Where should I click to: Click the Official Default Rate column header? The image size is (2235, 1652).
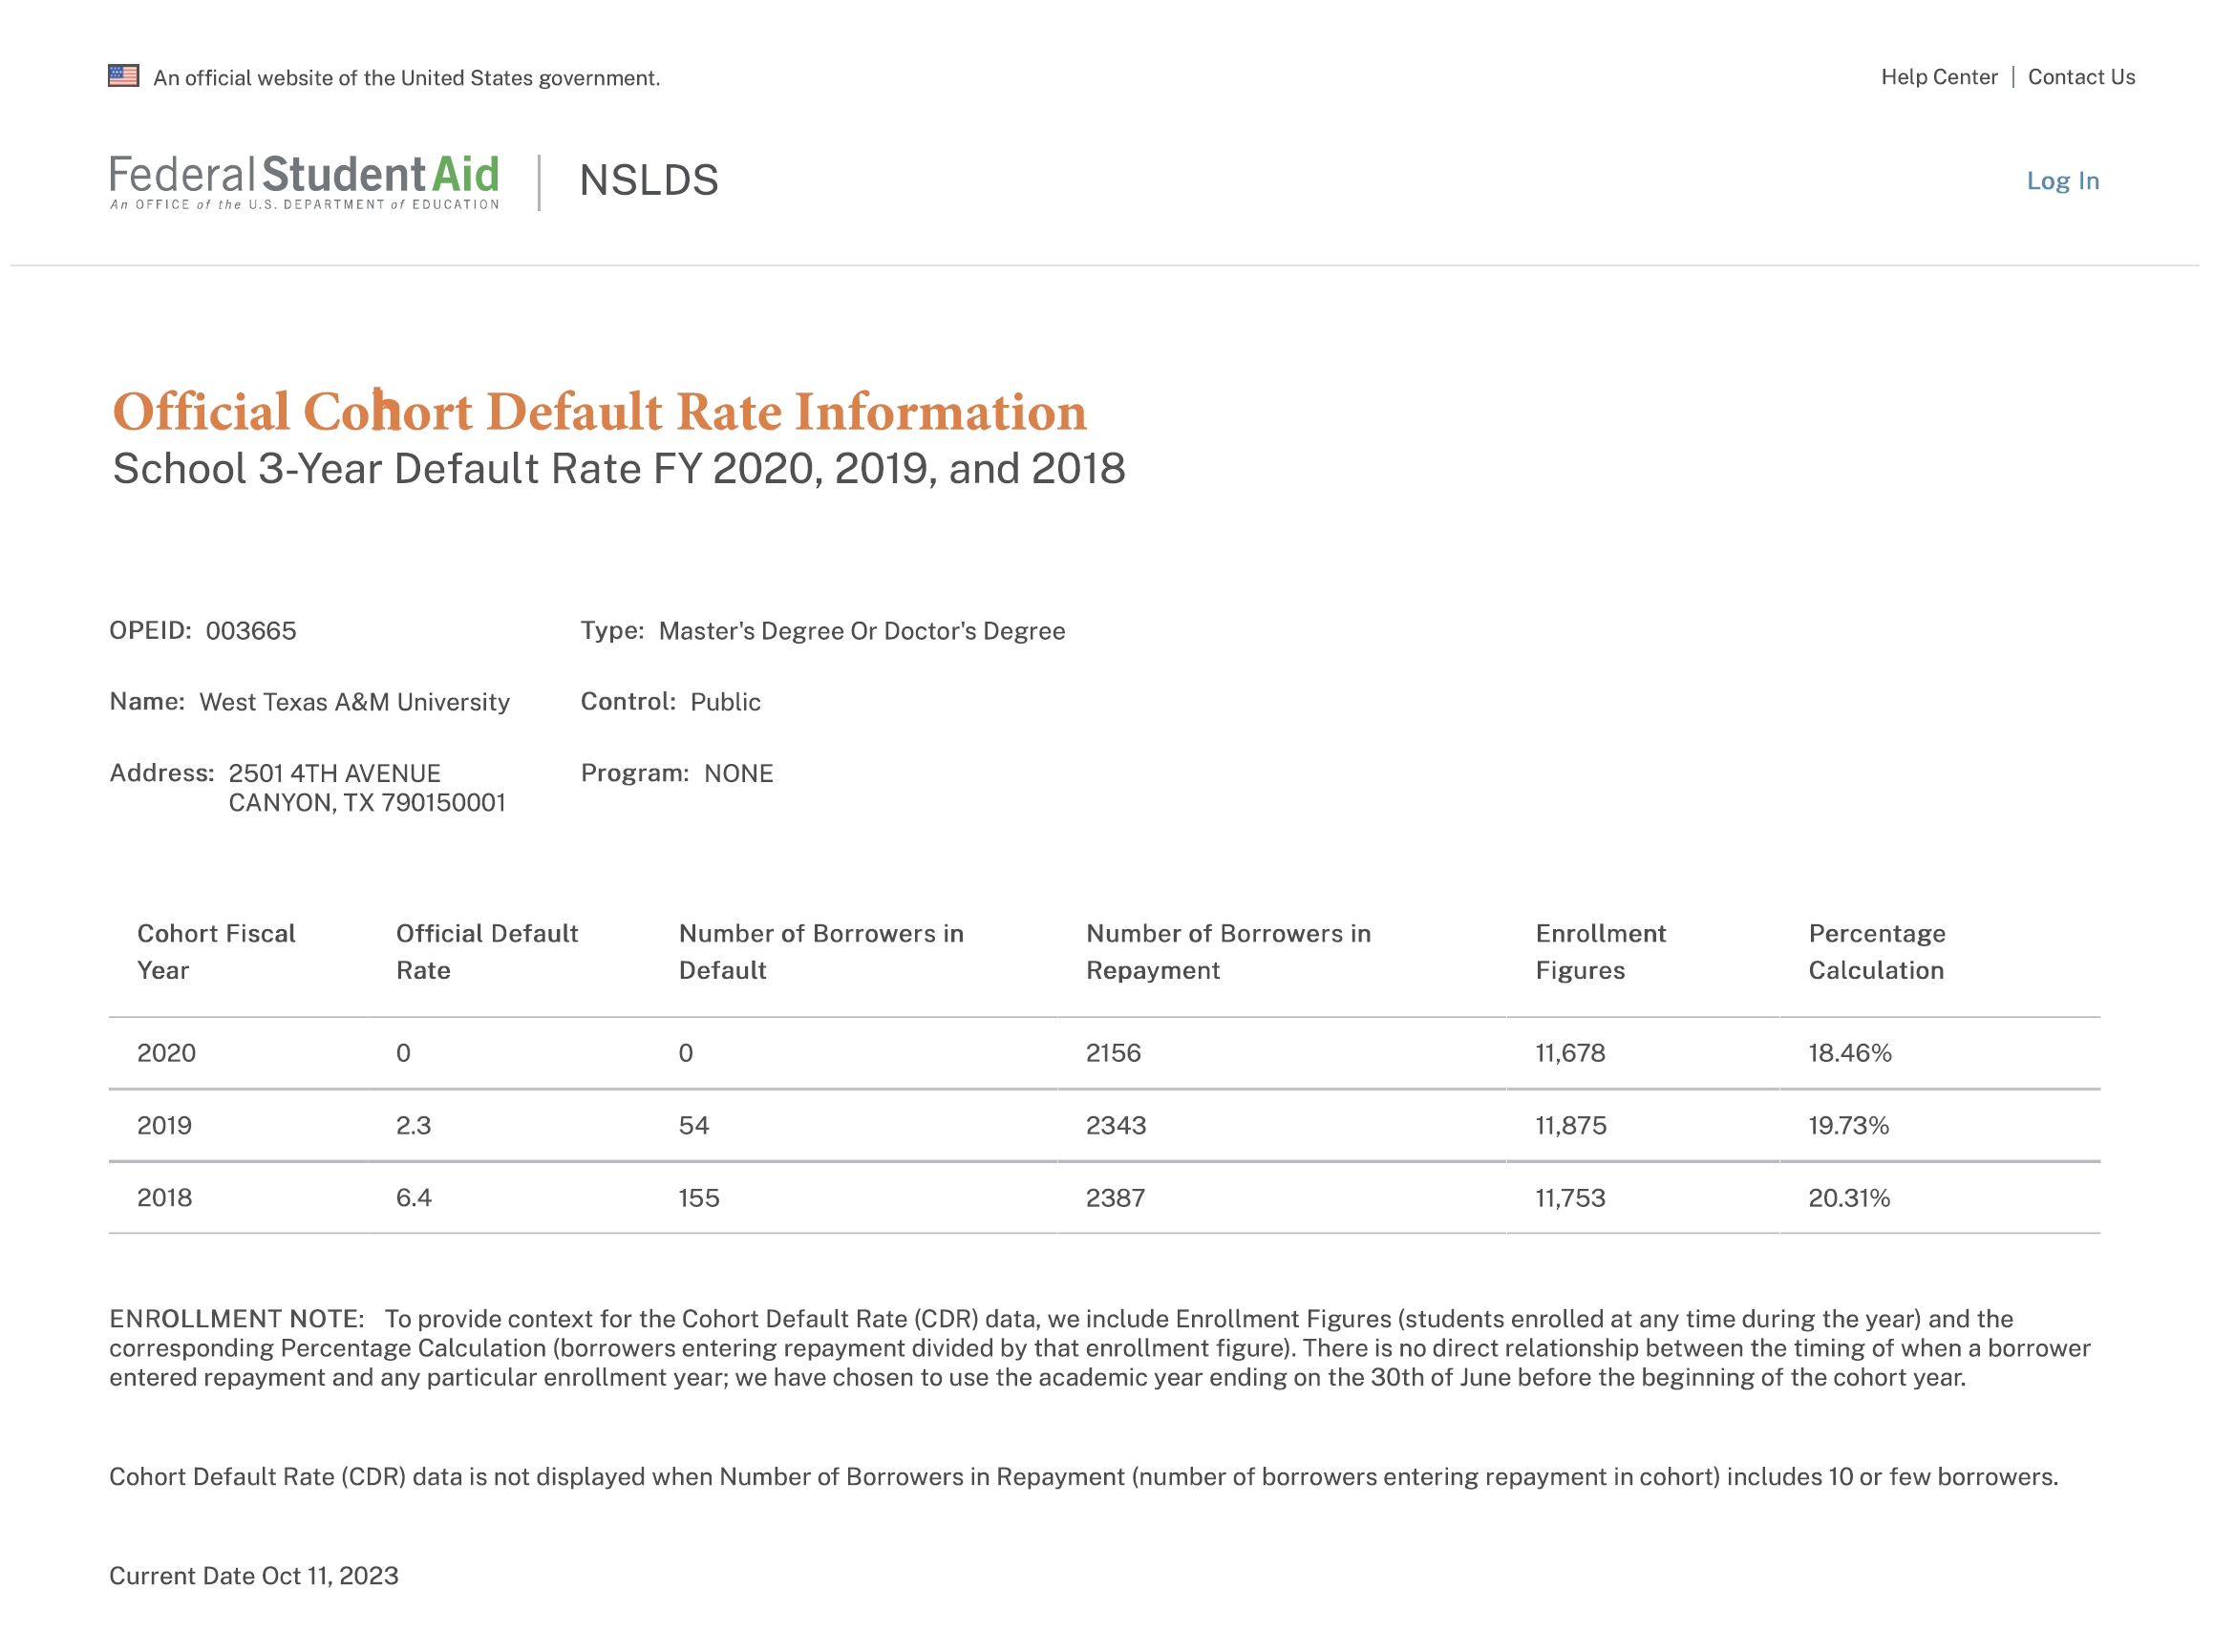(x=489, y=954)
